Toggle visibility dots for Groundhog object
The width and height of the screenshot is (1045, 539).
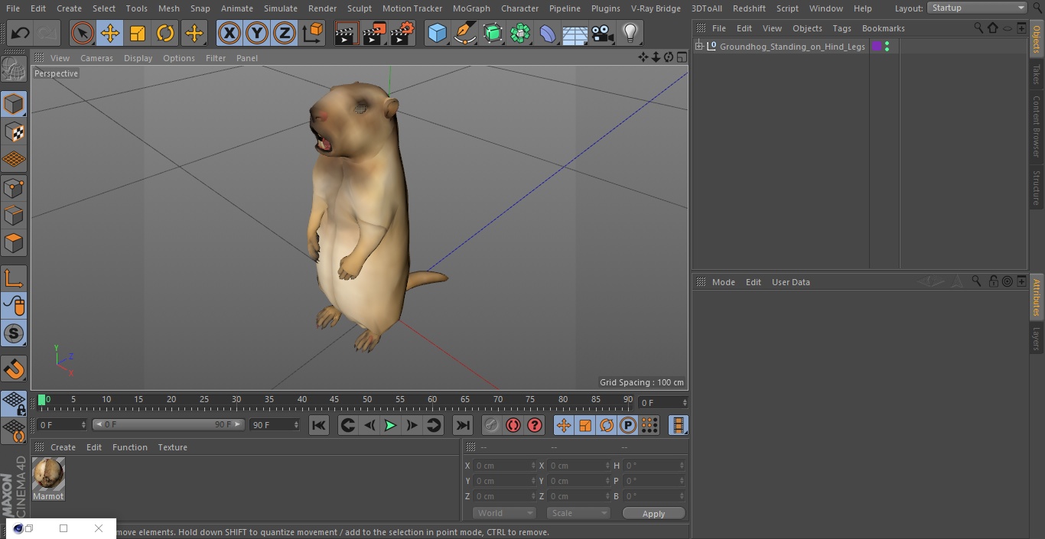887,47
